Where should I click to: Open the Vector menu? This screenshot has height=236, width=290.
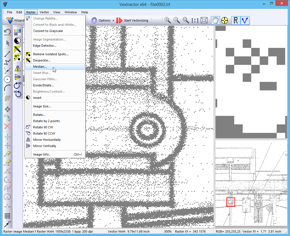point(44,12)
